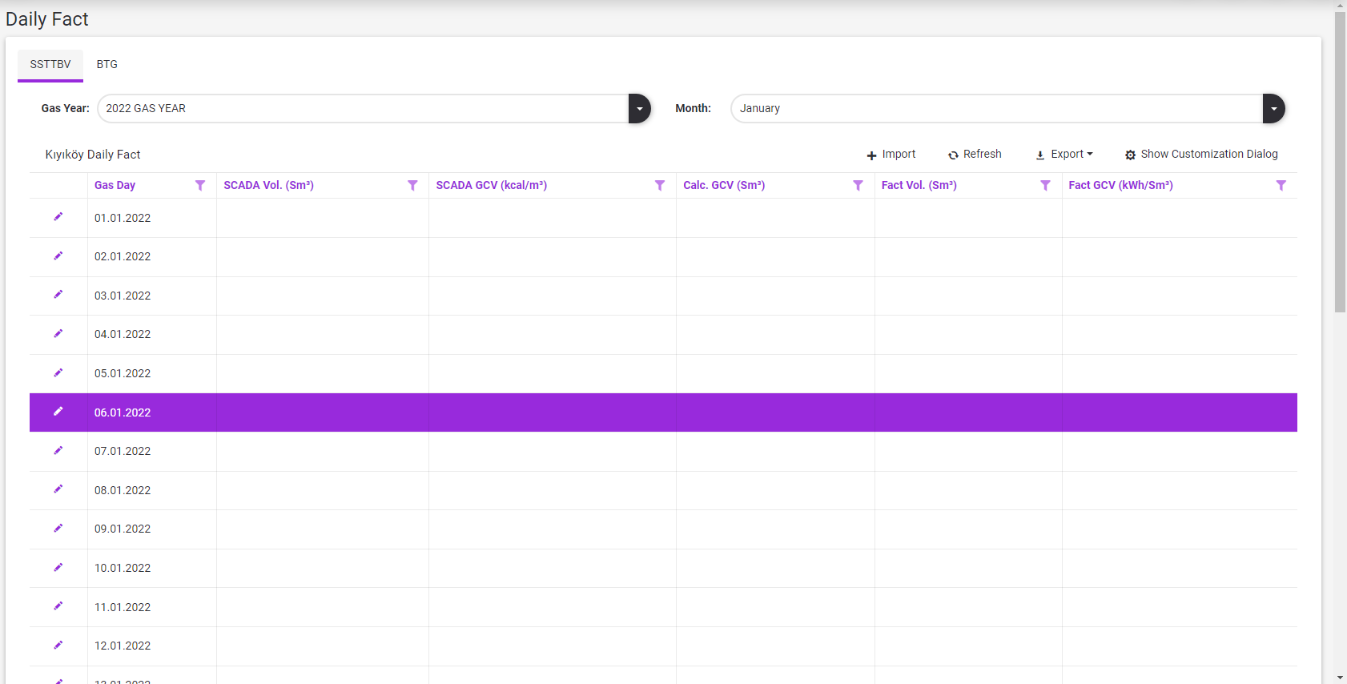Image resolution: width=1347 pixels, height=684 pixels.
Task: Edit the 03.01.2022 row
Action: tap(58, 295)
